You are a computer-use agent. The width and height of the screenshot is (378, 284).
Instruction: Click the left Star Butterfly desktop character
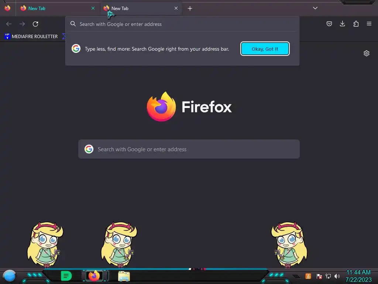pyautogui.click(x=45, y=245)
